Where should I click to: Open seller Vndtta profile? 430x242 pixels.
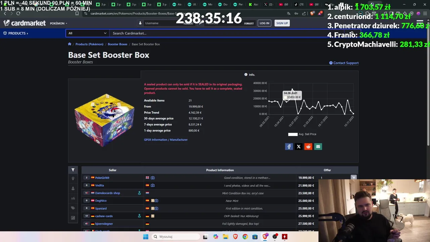tap(99, 186)
